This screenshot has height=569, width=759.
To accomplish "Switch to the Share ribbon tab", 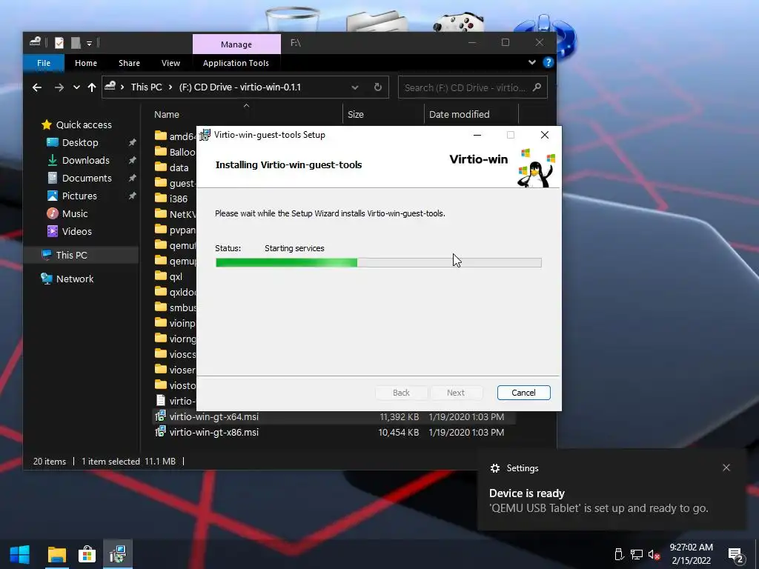I will (129, 63).
